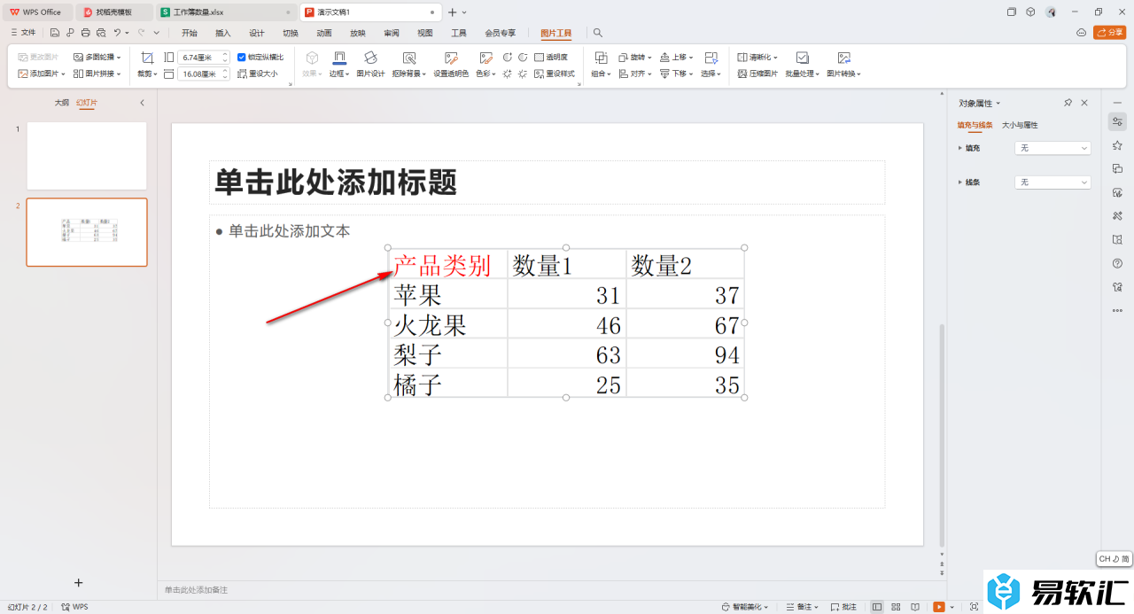Viewport: 1134px width, 614px height.
Task: Open the Batch Processing tool
Action: tap(802, 64)
